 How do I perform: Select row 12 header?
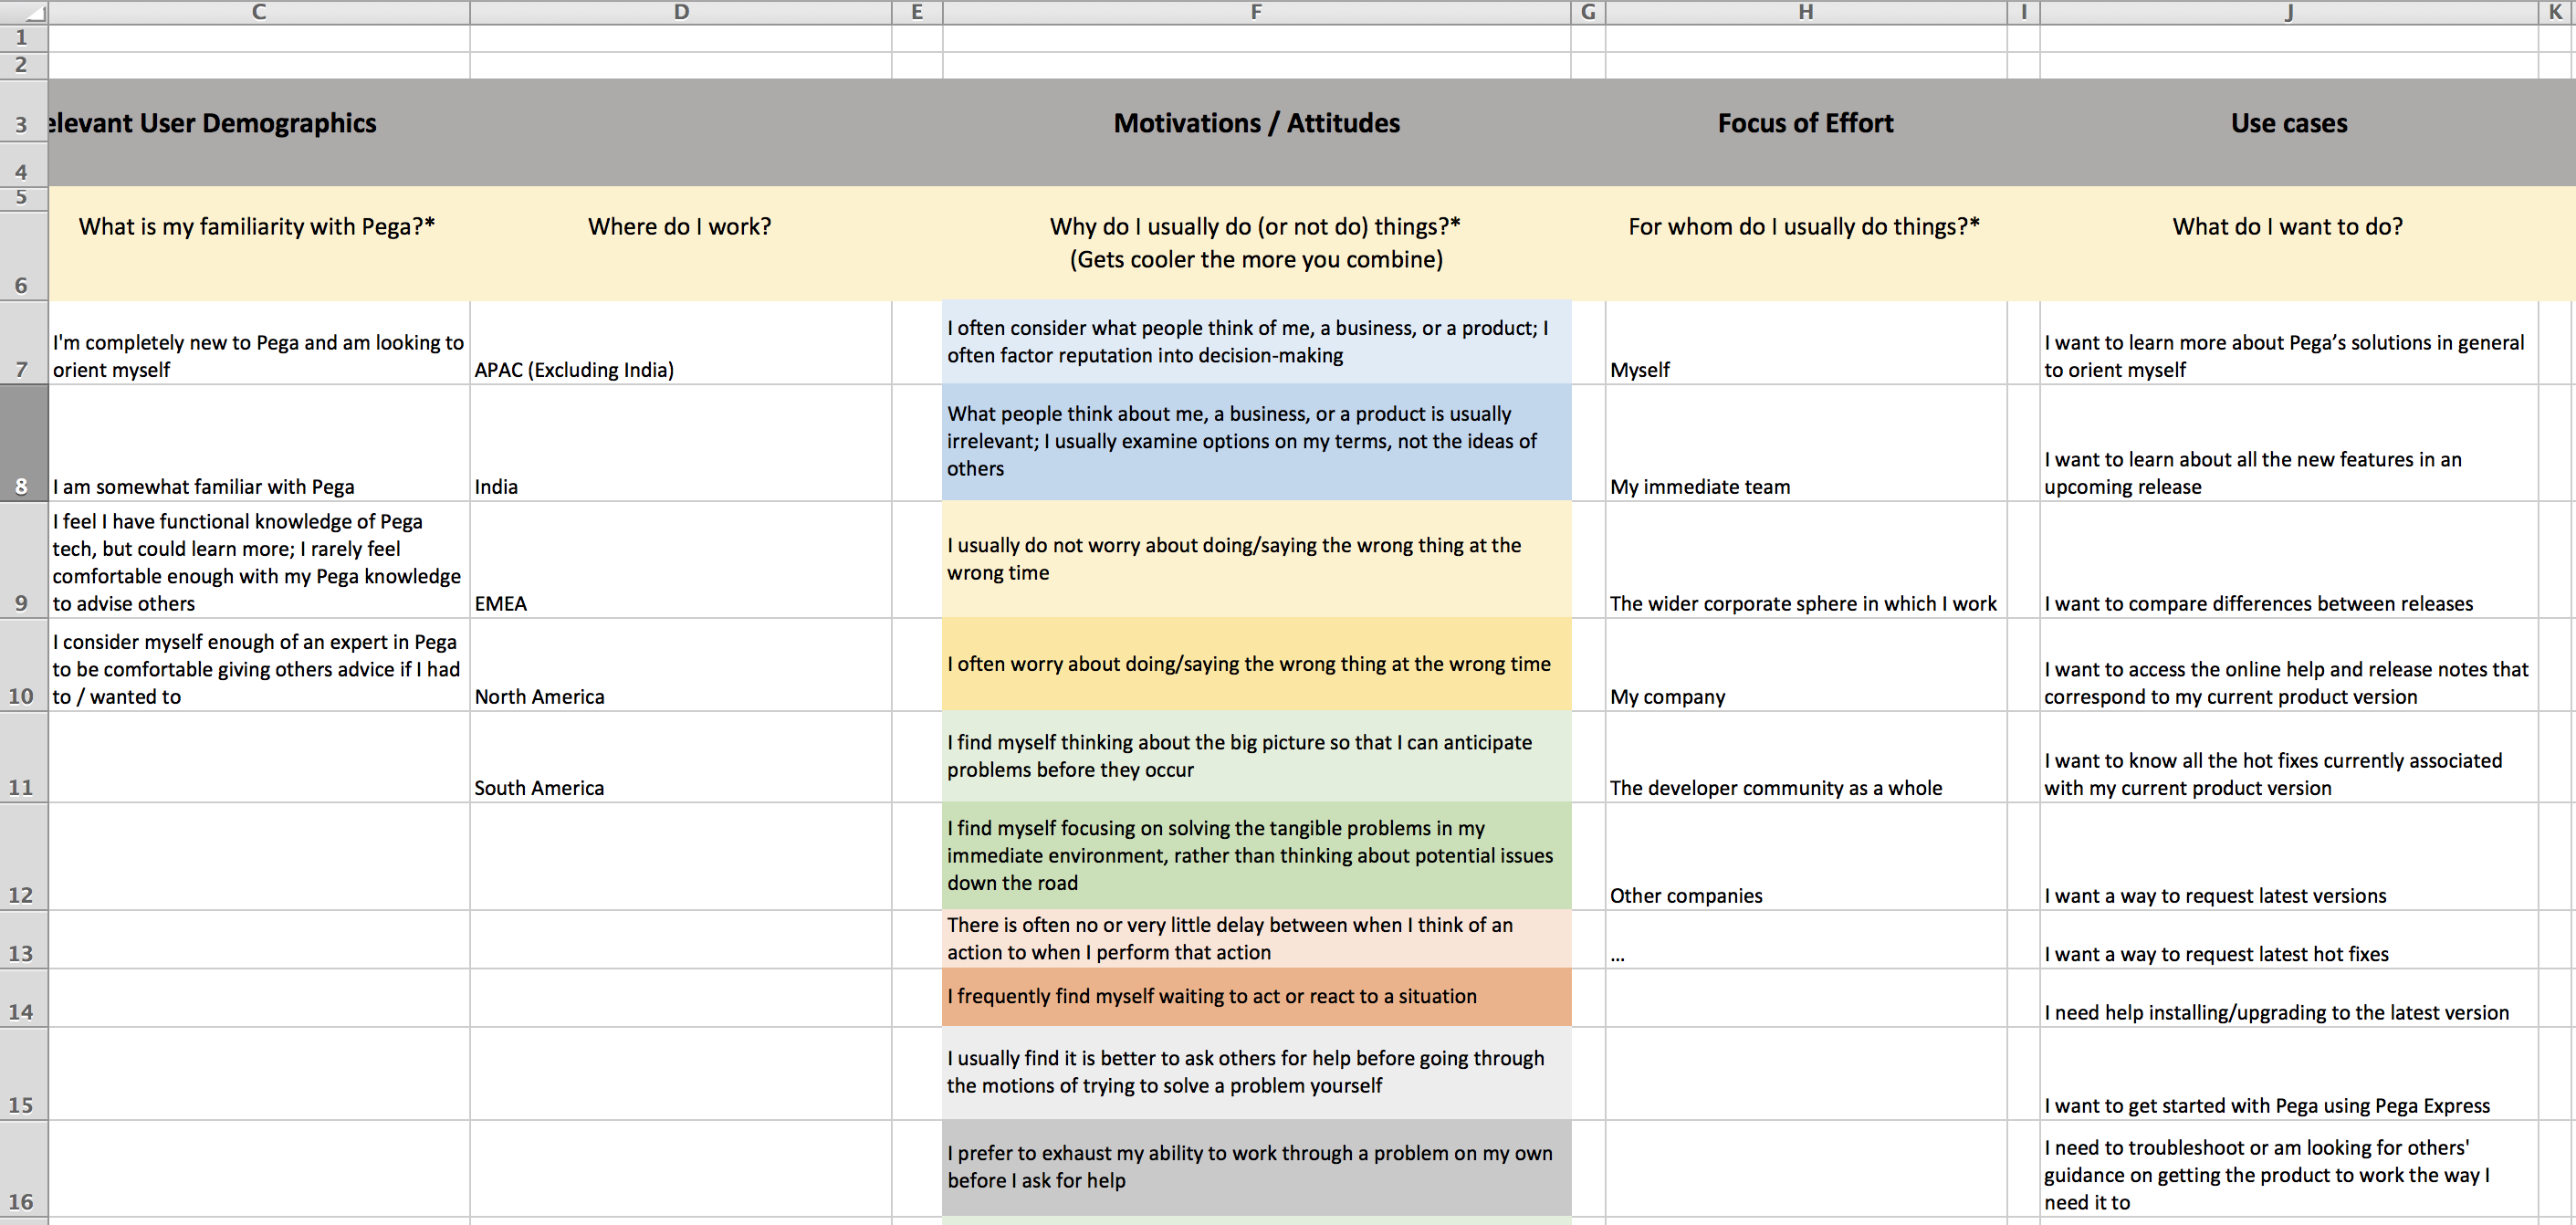coord(24,856)
